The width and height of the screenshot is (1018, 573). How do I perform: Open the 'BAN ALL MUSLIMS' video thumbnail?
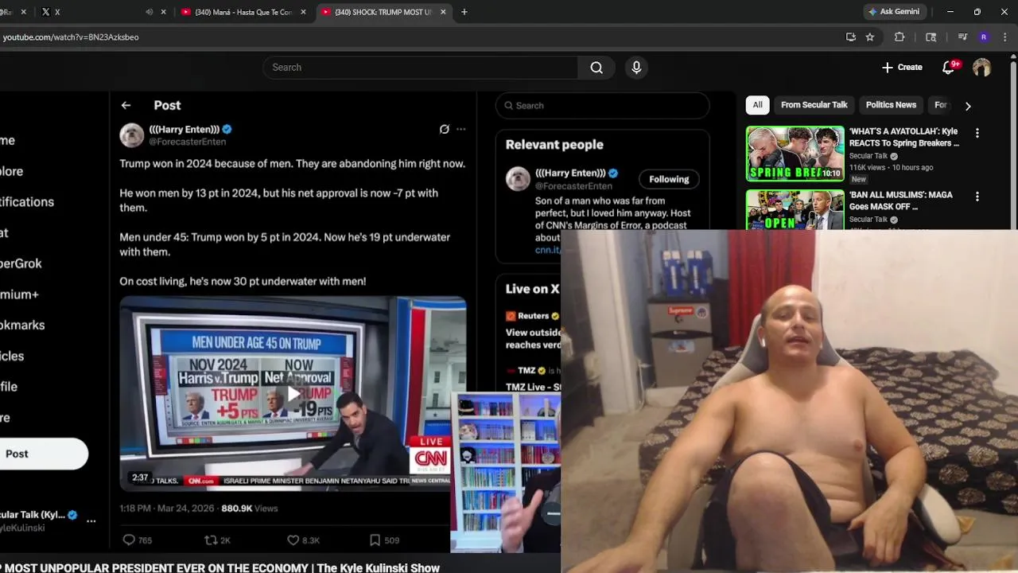tap(795, 209)
